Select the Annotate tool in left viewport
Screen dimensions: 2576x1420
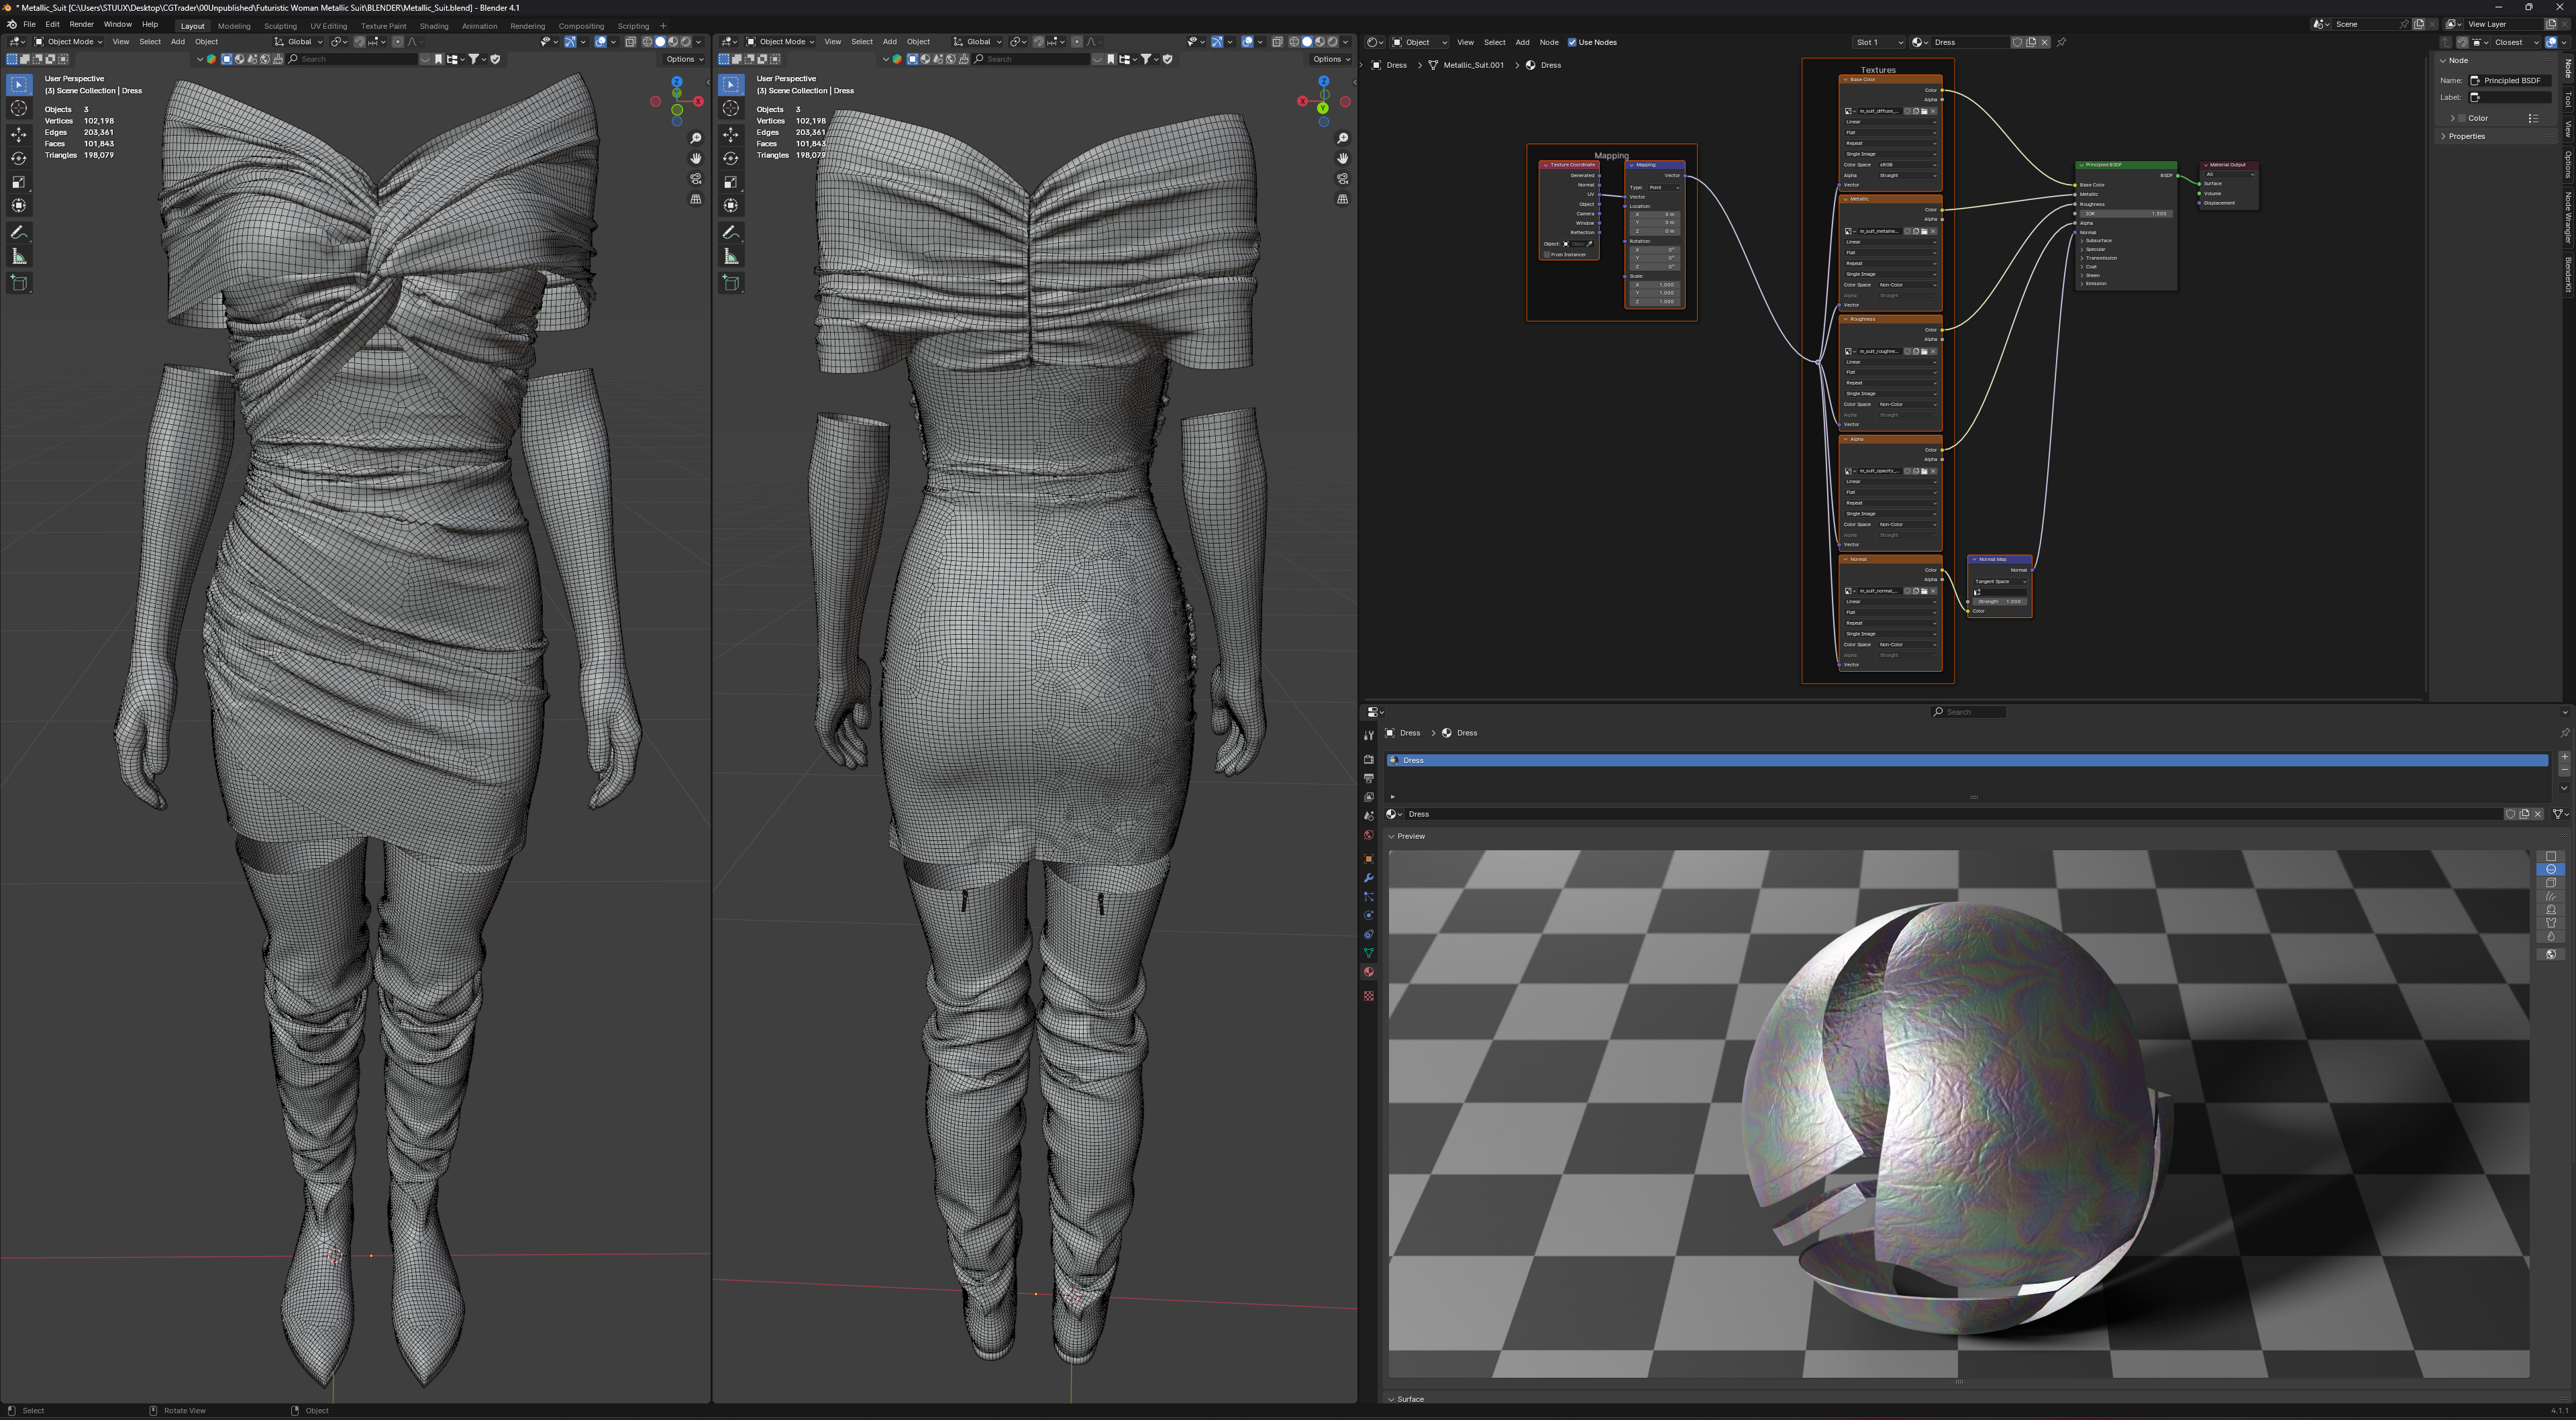19,233
